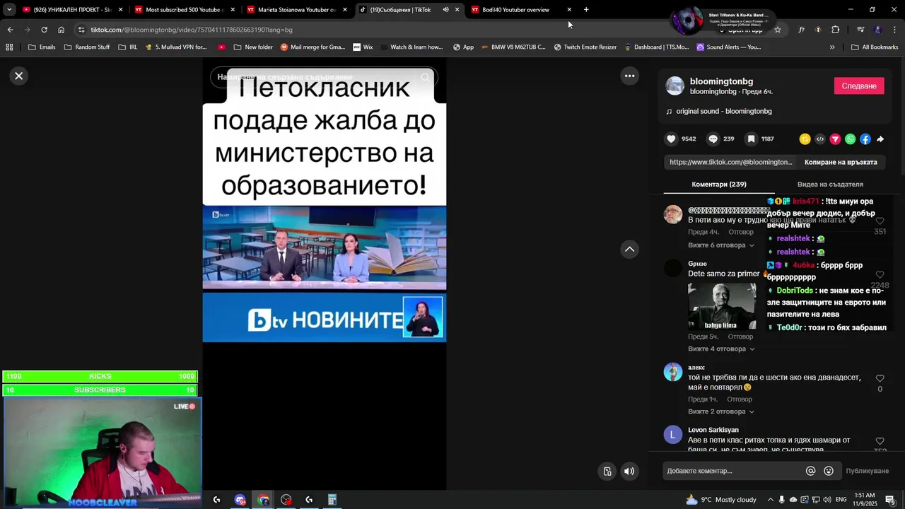Screen dimensions: 905x509
Task: Click the Добавете коментар input field
Action: (x=734, y=471)
